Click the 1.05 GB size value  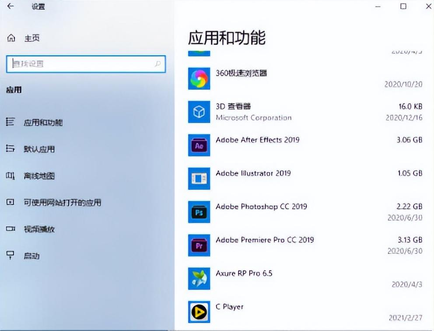pos(410,173)
